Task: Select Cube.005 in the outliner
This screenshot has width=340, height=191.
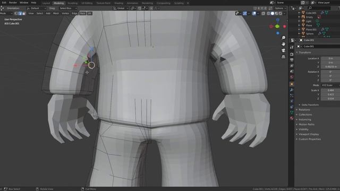Action: point(311,13)
